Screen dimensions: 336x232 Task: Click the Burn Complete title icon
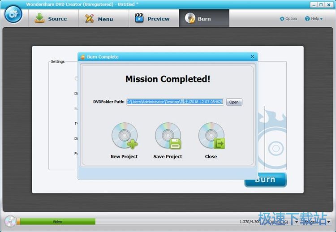click(x=83, y=57)
